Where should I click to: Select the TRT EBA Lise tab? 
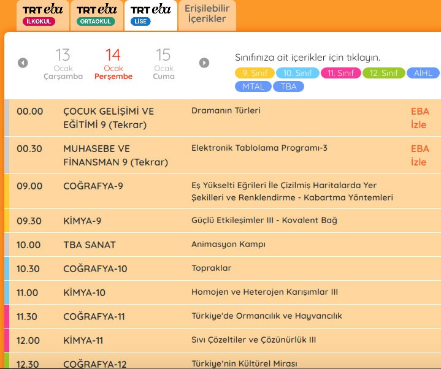pos(150,15)
